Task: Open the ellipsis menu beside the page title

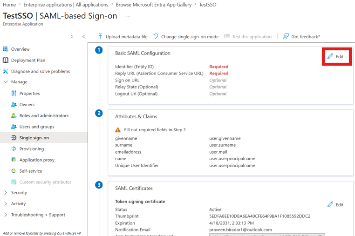Action: (x=128, y=16)
